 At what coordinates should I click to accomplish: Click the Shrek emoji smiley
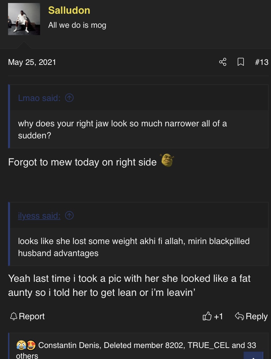pos(167,160)
